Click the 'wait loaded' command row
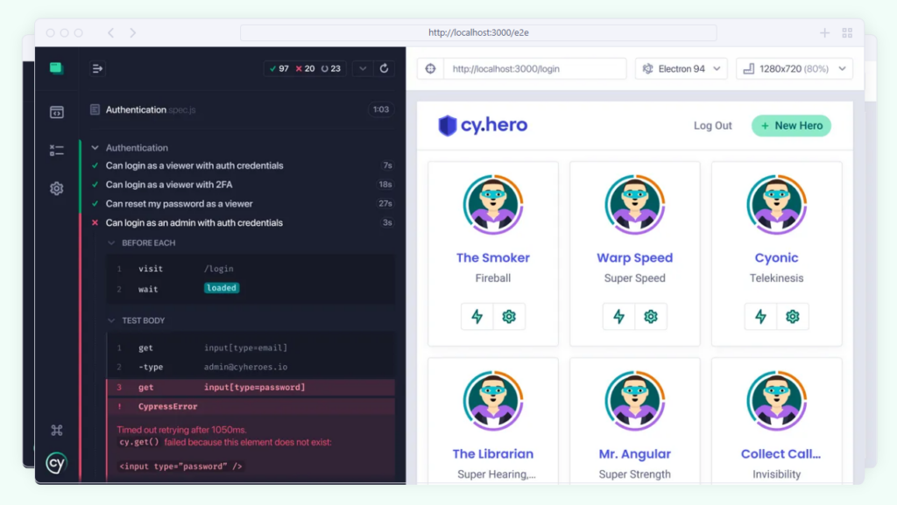Viewport: 897px width, 505px height. (251, 289)
